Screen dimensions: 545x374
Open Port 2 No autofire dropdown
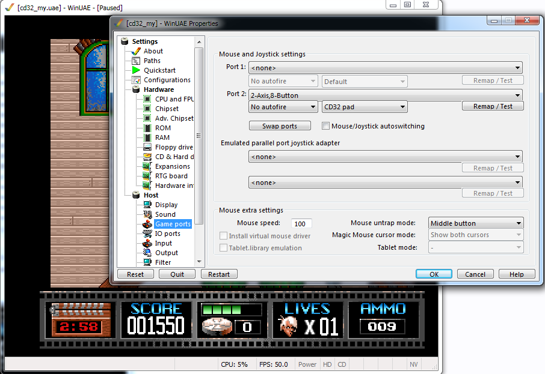tap(283, 107)
